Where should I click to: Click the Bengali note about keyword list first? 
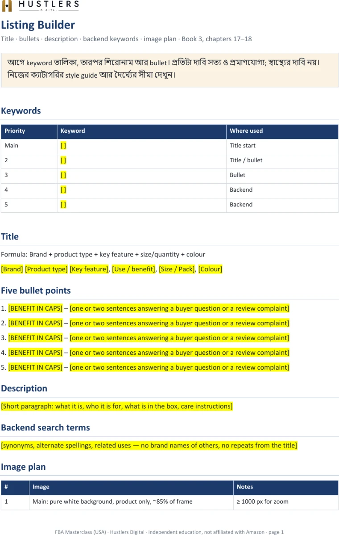pyautogui.click(x=169, y=70)
